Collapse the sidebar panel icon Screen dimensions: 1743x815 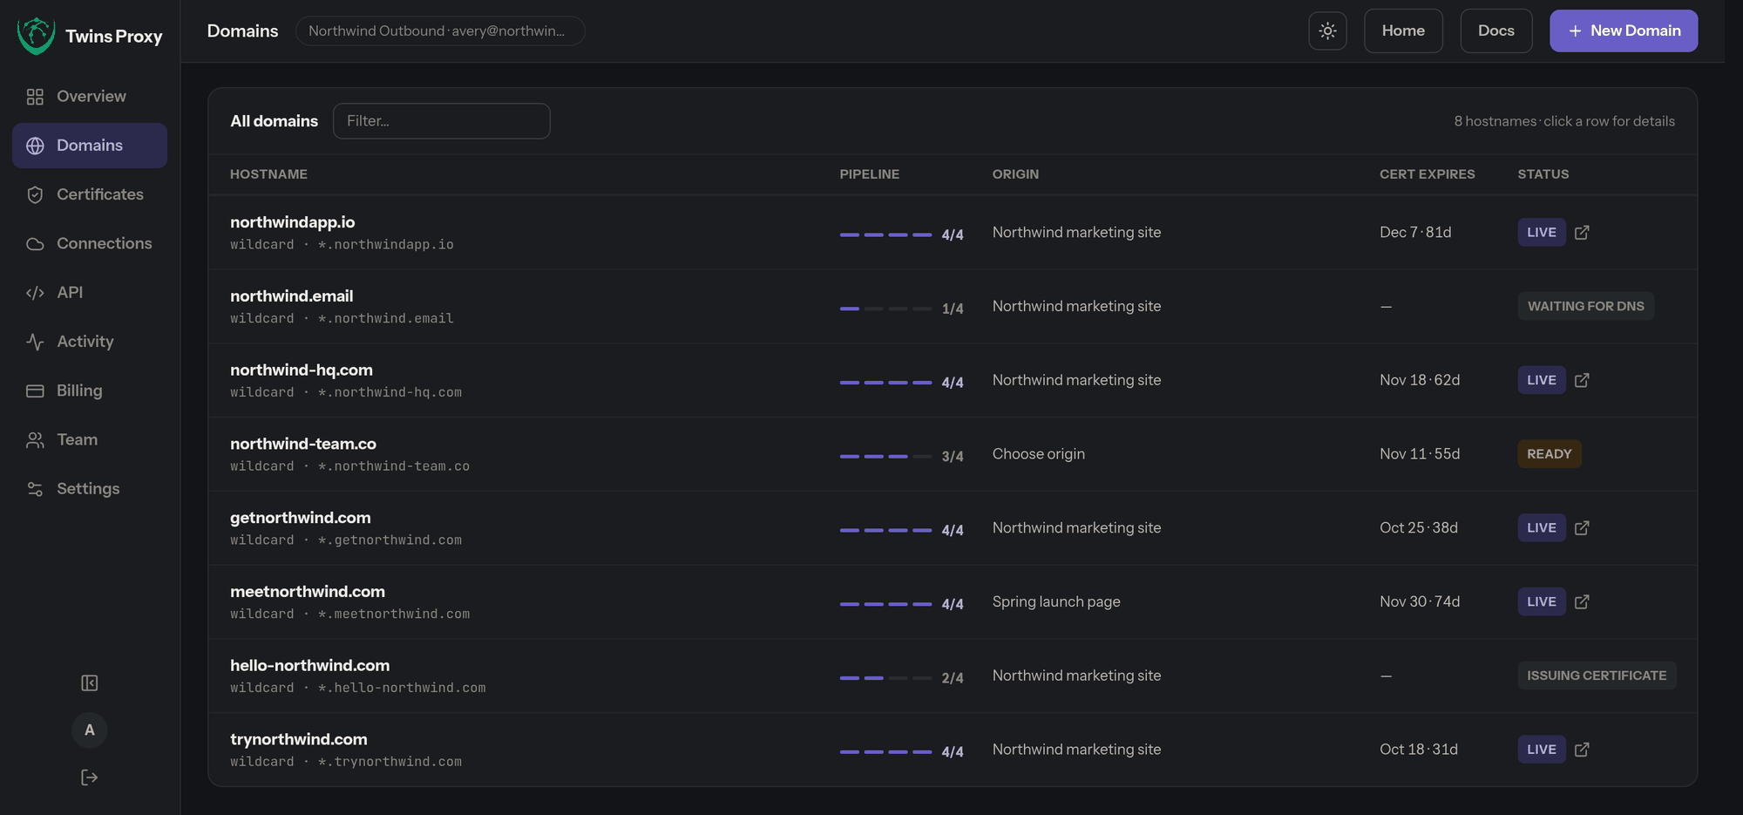[89, 683]
